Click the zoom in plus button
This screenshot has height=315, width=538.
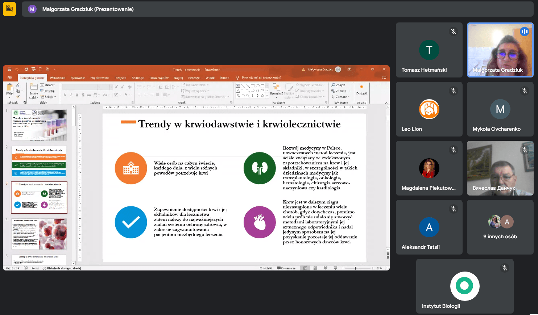click(373, 268)
